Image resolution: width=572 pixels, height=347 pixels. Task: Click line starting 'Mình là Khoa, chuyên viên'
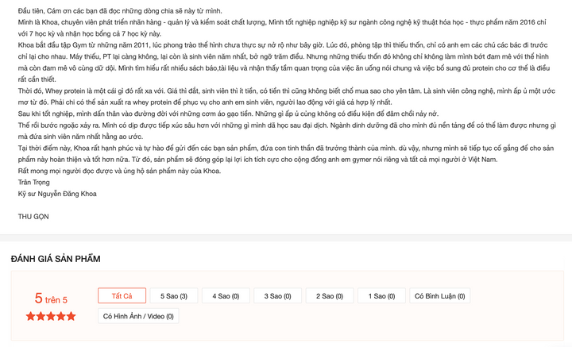tap(282, 22)
